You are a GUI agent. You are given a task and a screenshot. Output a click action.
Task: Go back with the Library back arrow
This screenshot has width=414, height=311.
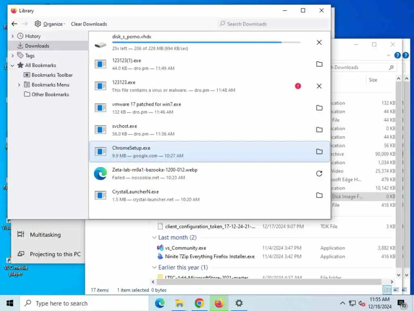coord(15,24)
